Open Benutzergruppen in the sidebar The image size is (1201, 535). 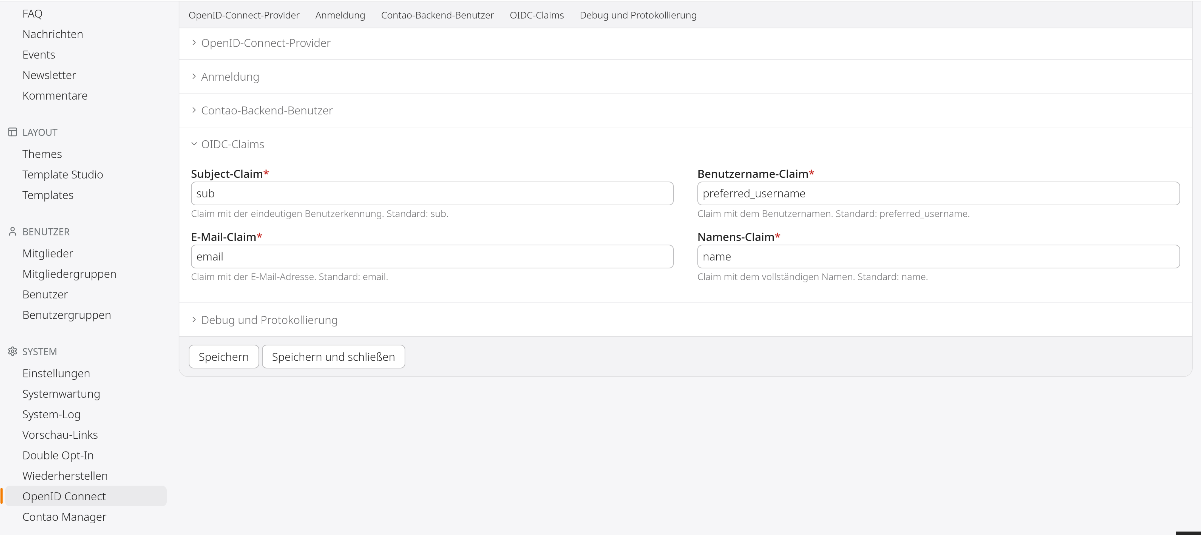[67, 315]
